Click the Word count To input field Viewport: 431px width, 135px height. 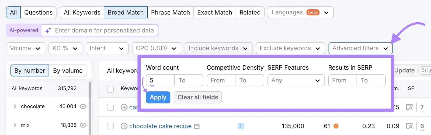[x=189, y=80]
